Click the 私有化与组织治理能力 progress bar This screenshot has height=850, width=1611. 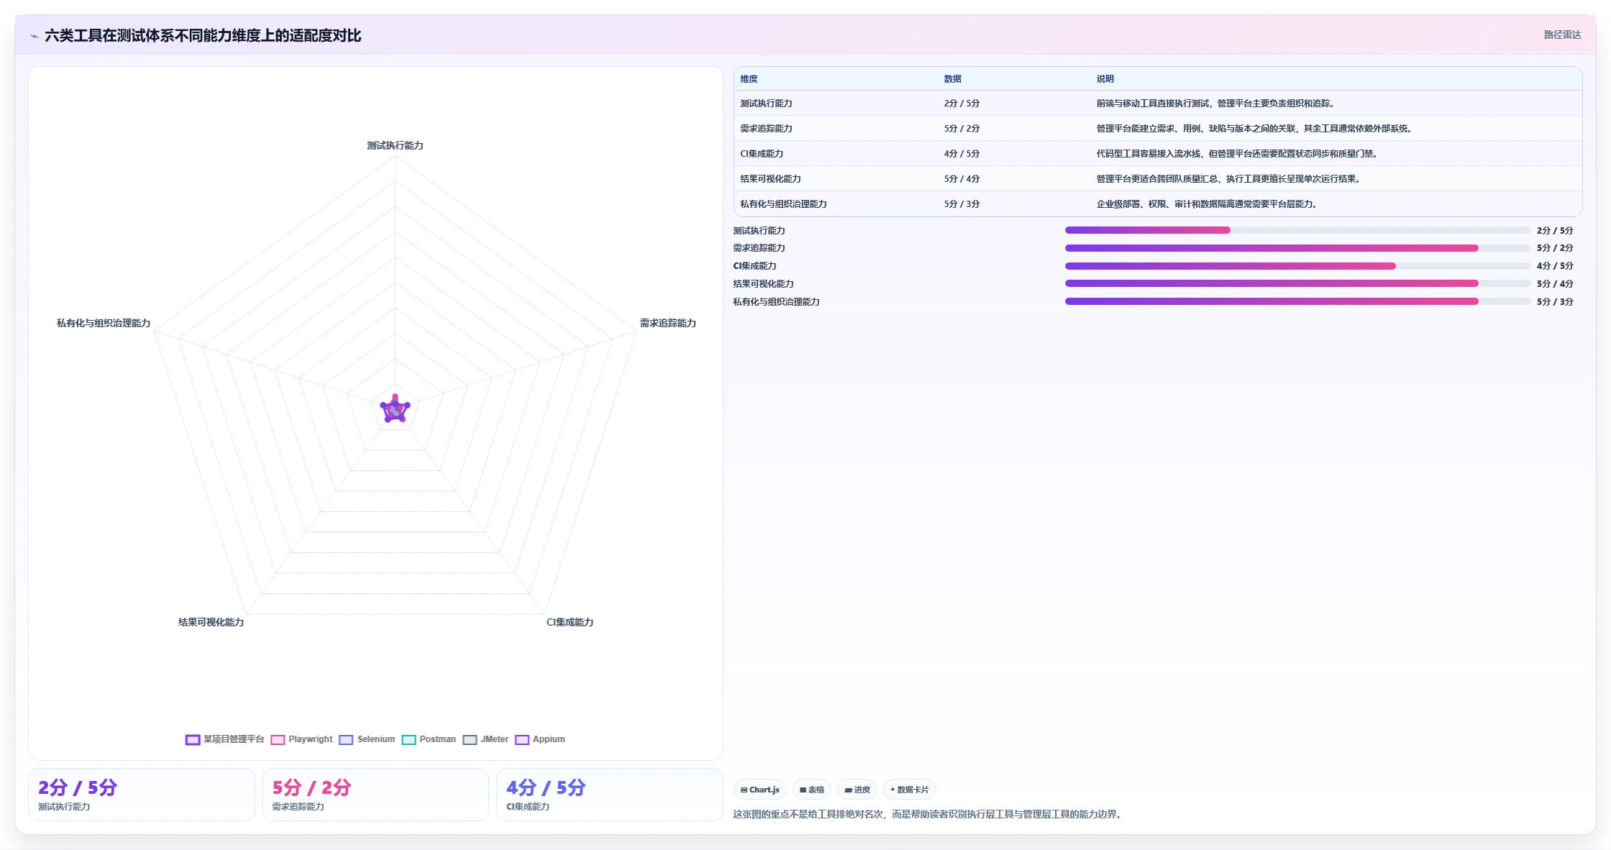coord(1297,301)
